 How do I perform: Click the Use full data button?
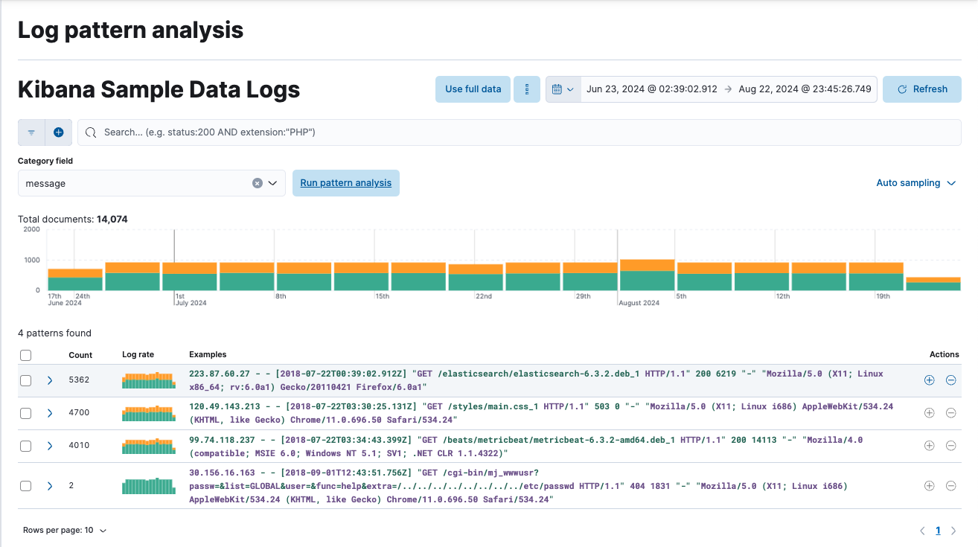tap(472, 89)
